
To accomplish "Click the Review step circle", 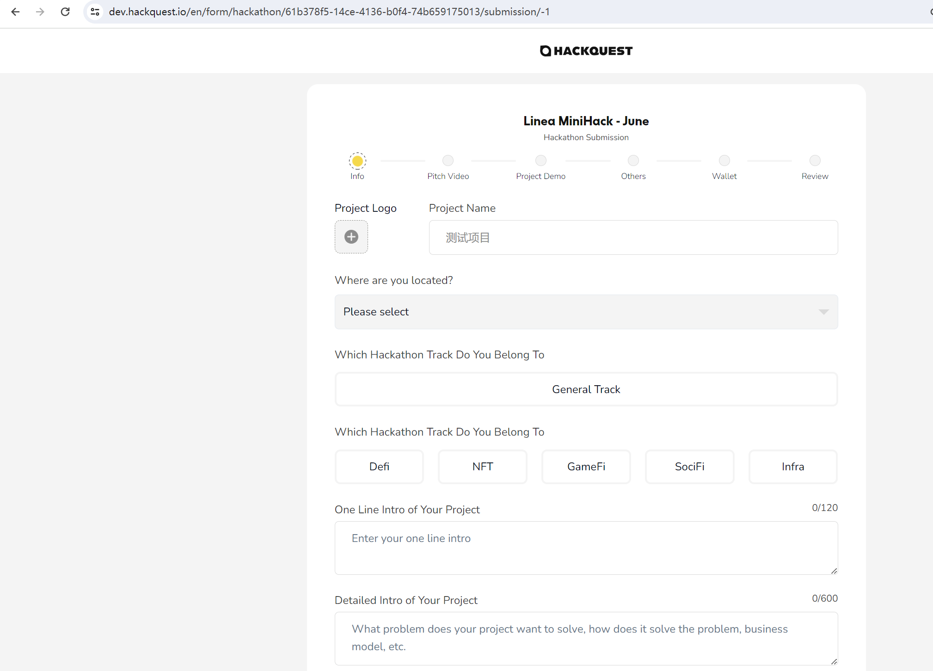I will tap(815, 160).
